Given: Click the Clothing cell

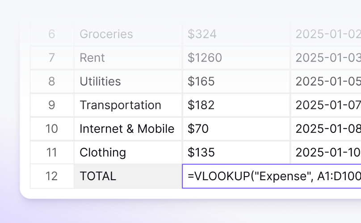Looking at the screenshot, I should click(x=128, y=153).
